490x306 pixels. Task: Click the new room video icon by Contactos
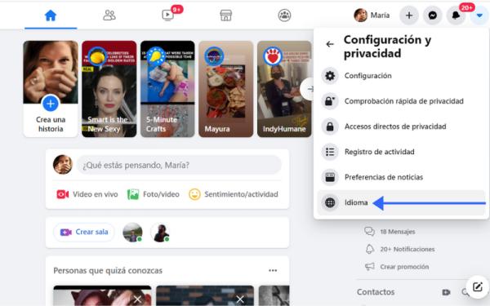pyautogui.click(x=446, y=292)
